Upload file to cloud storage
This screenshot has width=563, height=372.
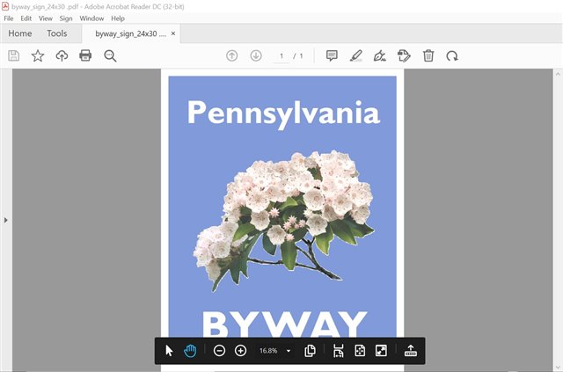click(x=62, y=55)
